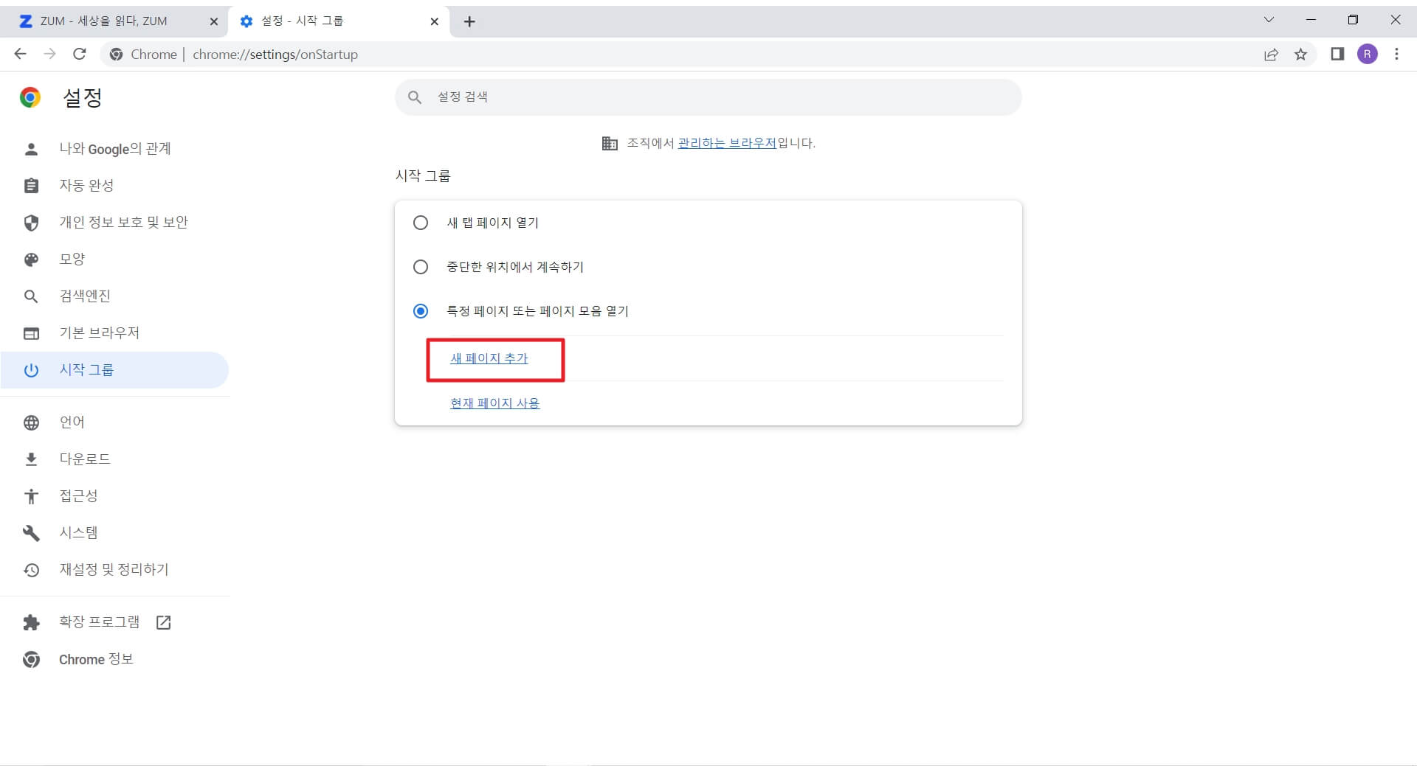Select 중단한 위치에서 계속하기 option

421,267
